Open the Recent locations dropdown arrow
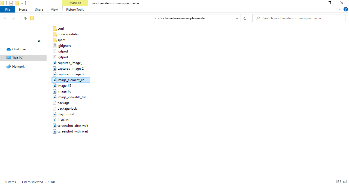 (x=19, y=18)
